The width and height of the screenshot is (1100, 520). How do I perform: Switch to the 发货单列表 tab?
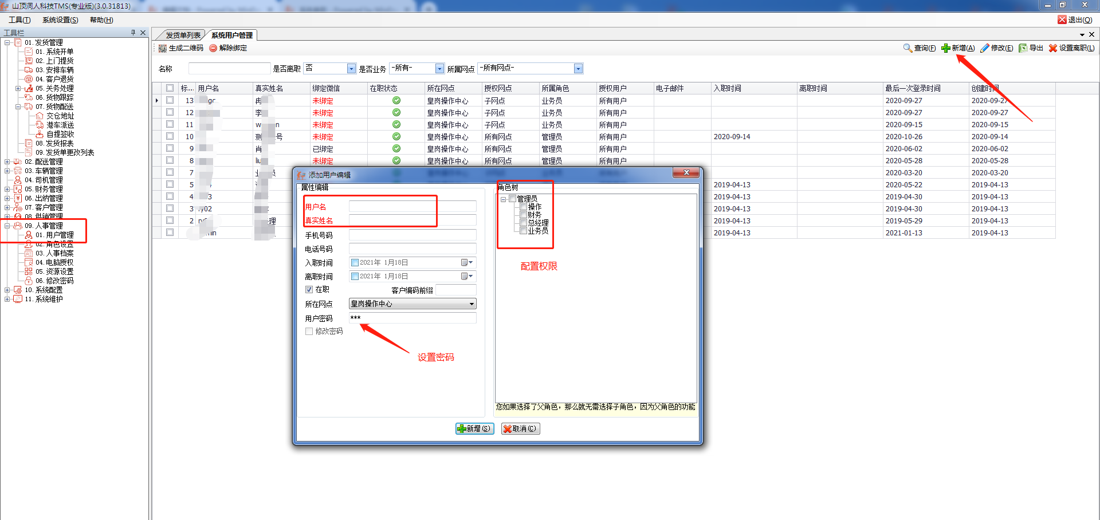tap(183, 36)
